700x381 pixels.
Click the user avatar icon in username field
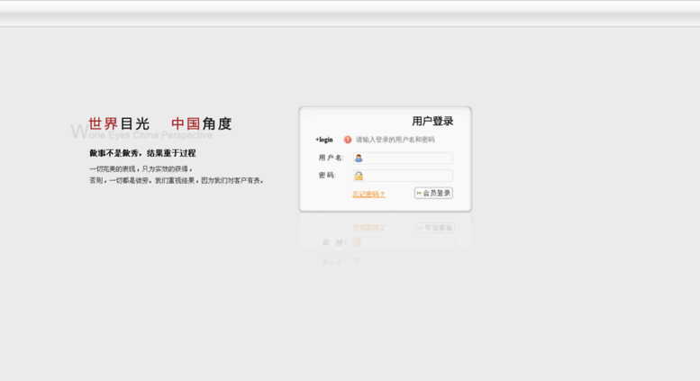point(359,158)
